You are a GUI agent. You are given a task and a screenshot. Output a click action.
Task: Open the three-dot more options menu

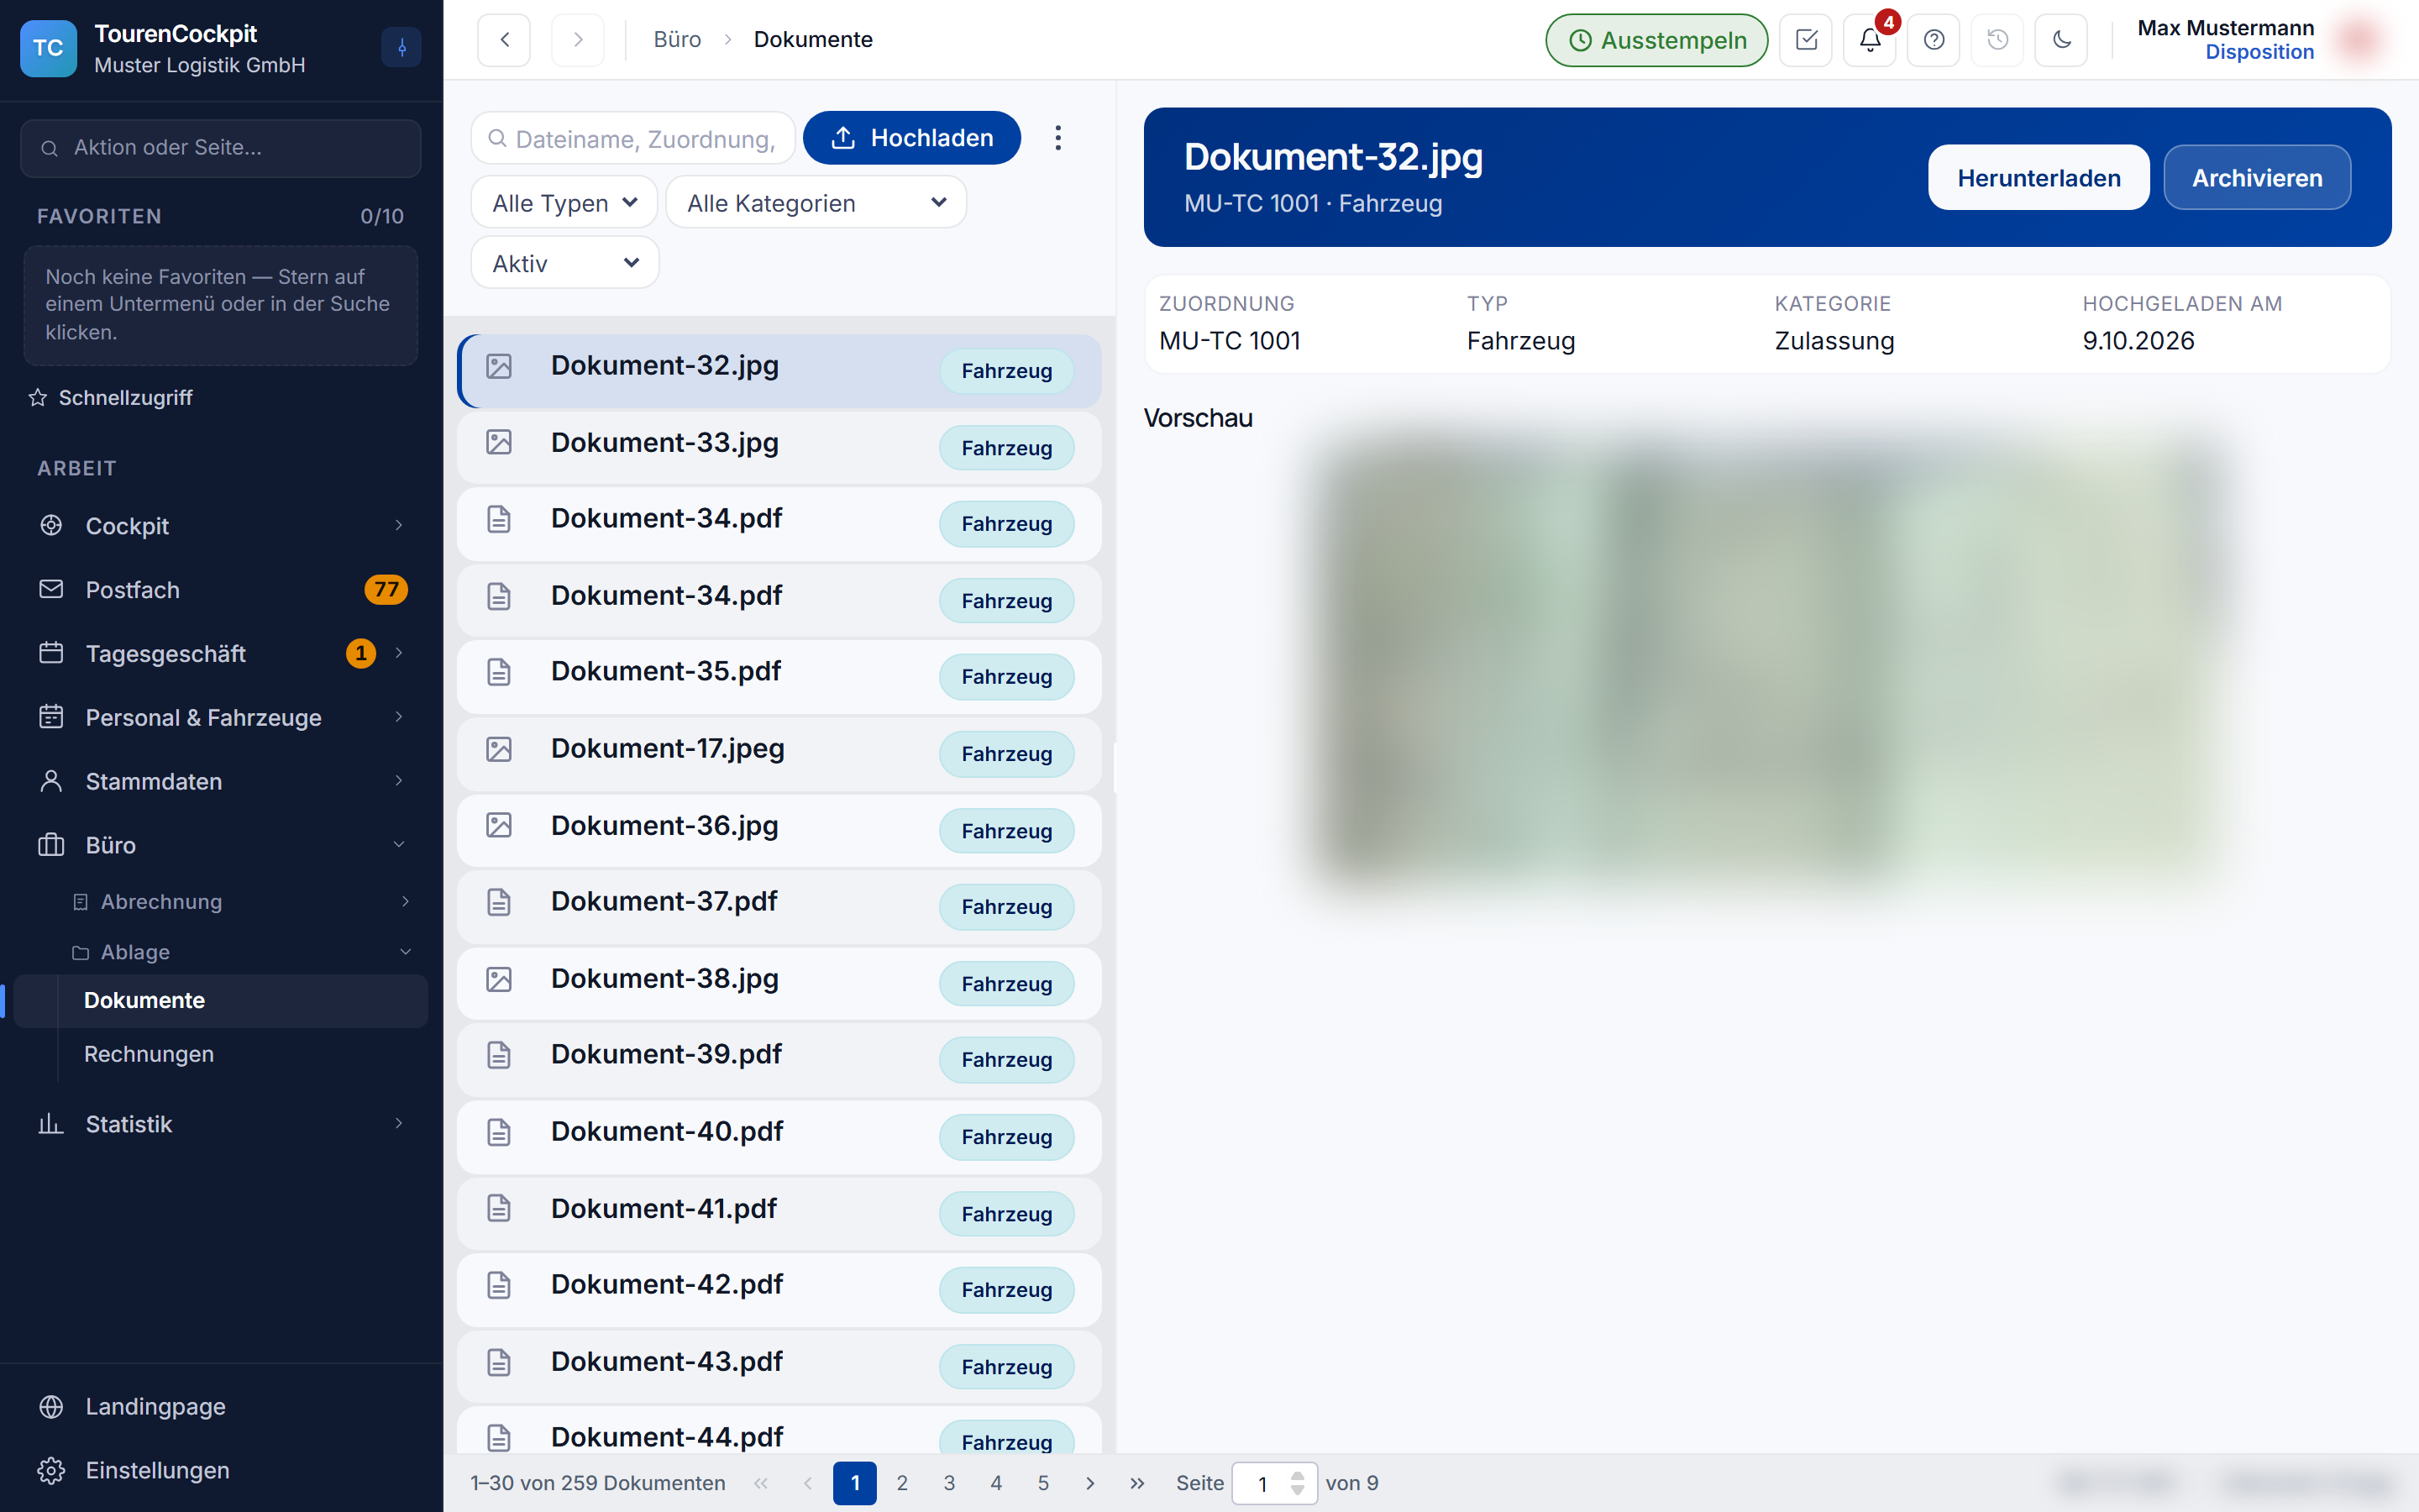[x=1057, y=138]
